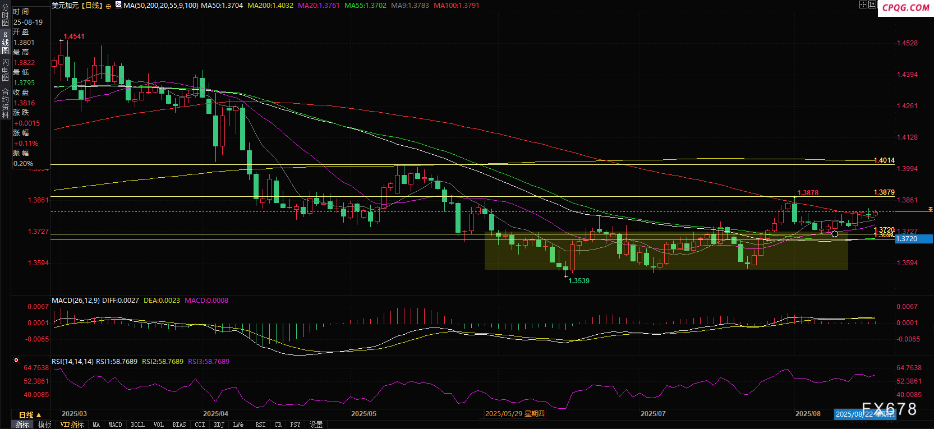Click the 最高 value 1.3822

(x=24, y=63)
